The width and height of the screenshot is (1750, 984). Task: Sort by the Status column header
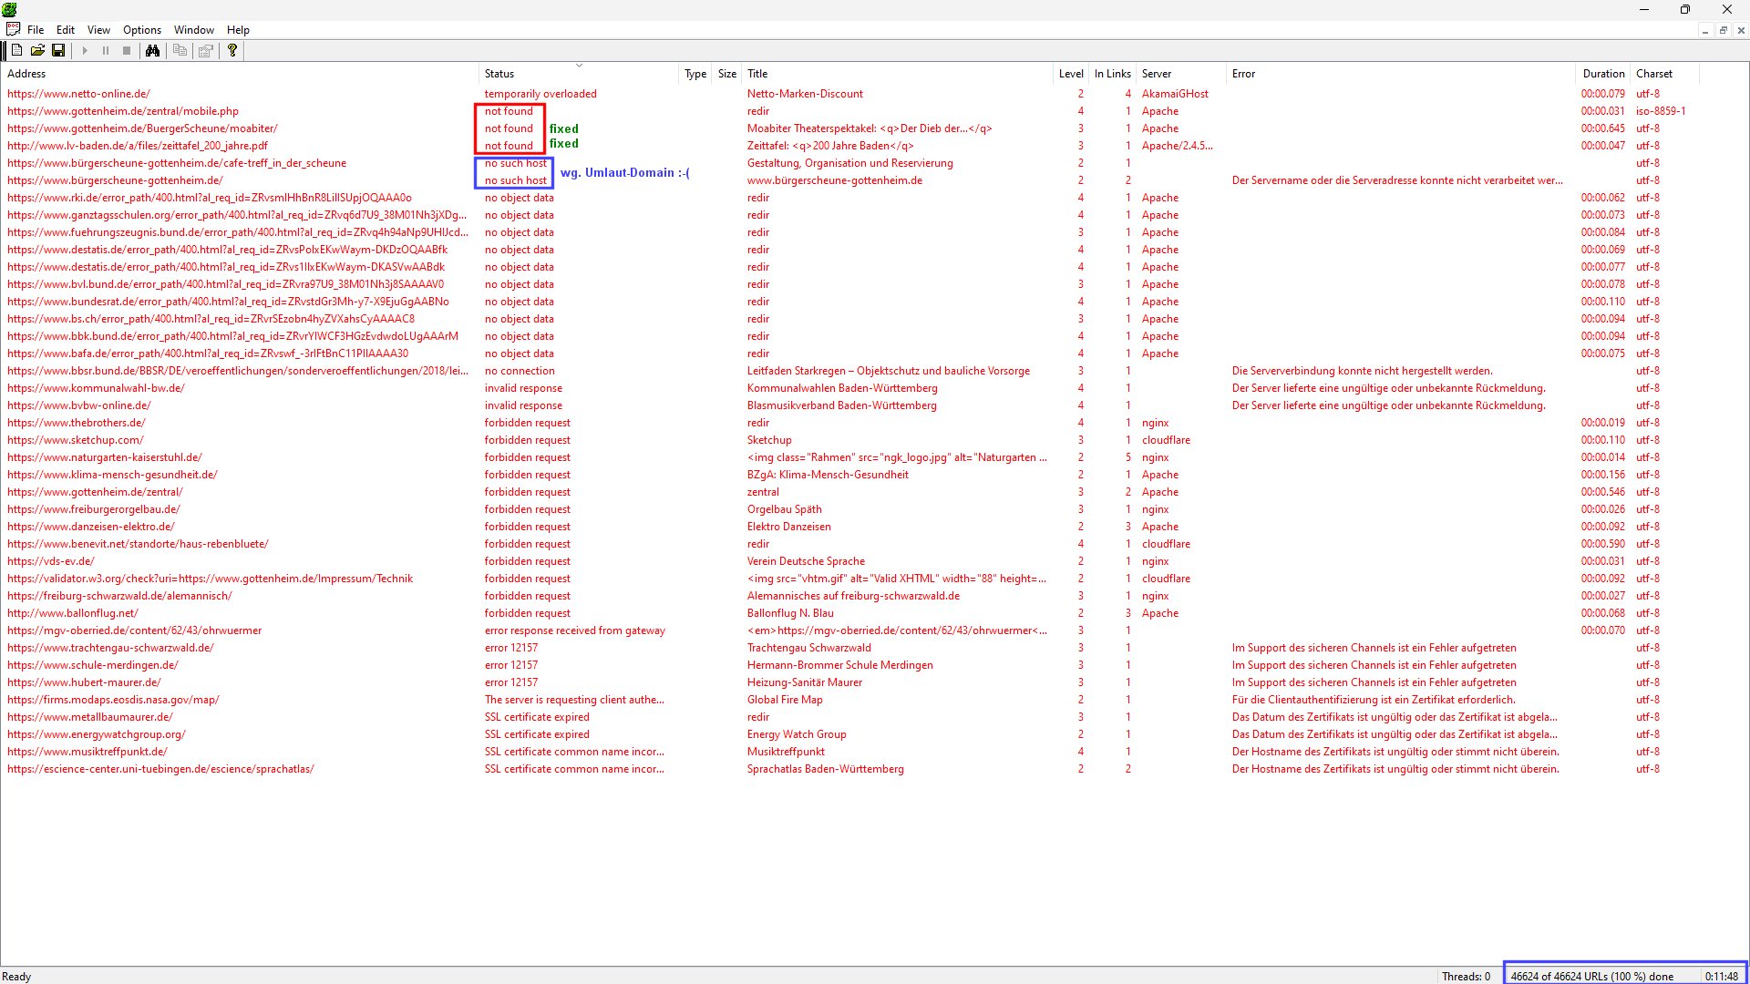coord(499,74)
